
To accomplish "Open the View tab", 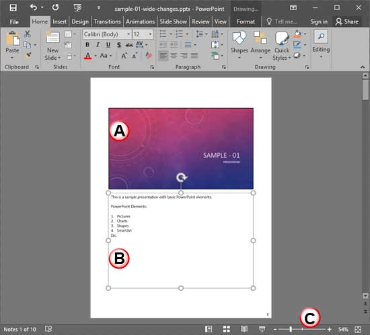I will [x=221, y=21].
